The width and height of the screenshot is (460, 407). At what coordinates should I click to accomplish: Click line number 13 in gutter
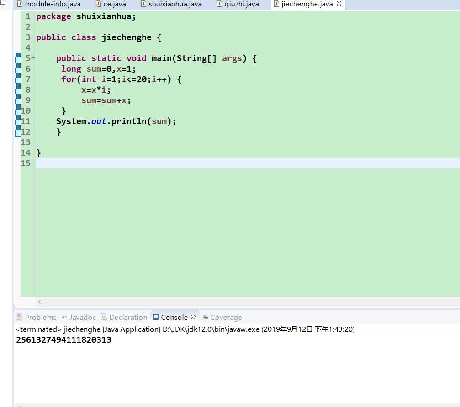[x=26, y=142]
